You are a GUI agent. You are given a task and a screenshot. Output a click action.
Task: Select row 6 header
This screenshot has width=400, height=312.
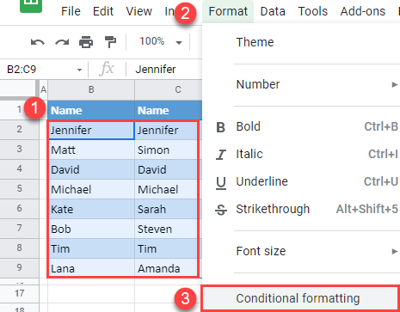click(19, 209)
